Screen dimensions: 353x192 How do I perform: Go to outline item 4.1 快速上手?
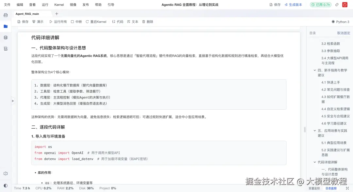(330, 82)
